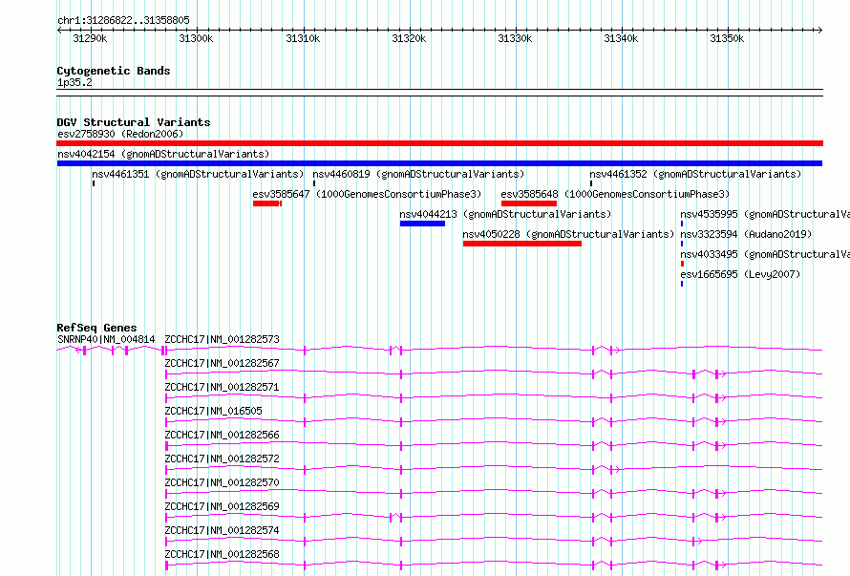Open the nsv4050228 gnomAD variant label
This screenshot has width=850, height=576.
coord(568,234)
